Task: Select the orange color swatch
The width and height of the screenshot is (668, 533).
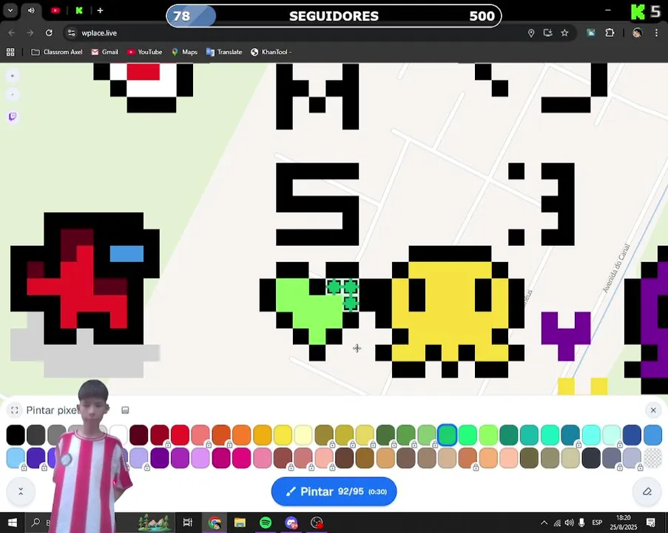Action: (x=242, y=435)
